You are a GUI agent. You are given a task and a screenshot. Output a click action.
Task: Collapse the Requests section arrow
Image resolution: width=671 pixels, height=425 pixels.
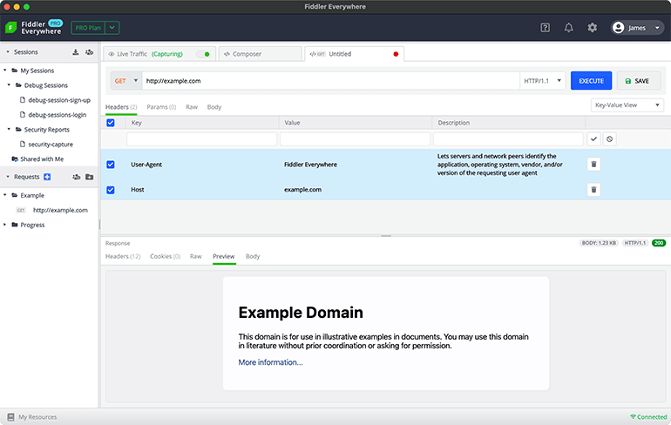coord(8,177)
